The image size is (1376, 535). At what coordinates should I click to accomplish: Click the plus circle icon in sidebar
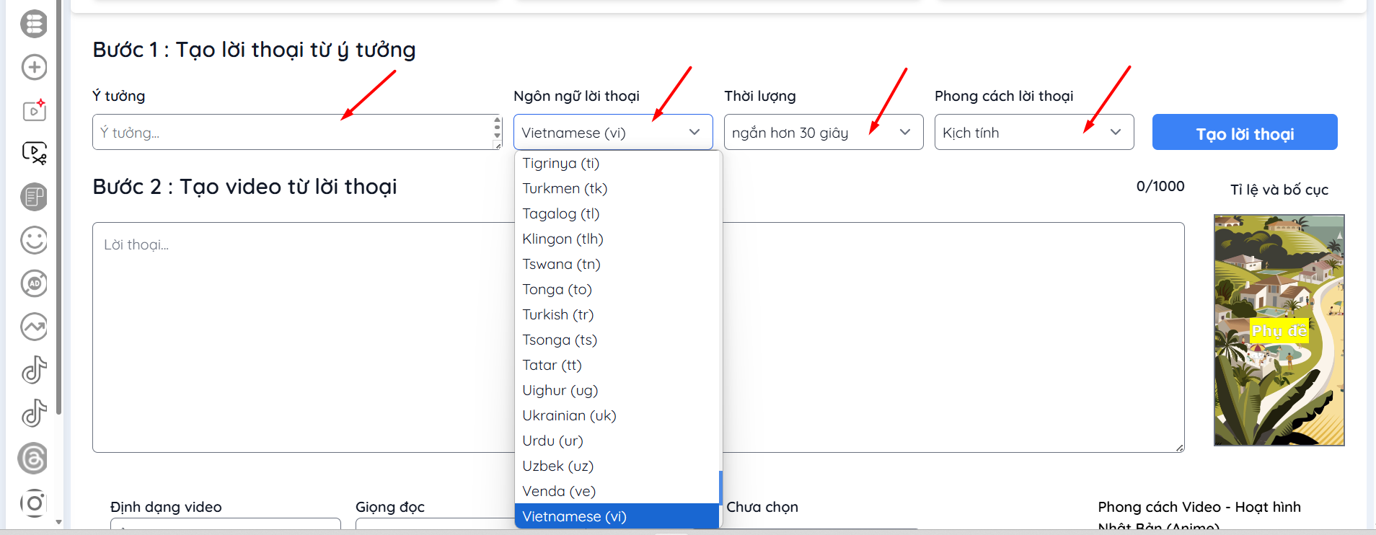pos(34,67)
